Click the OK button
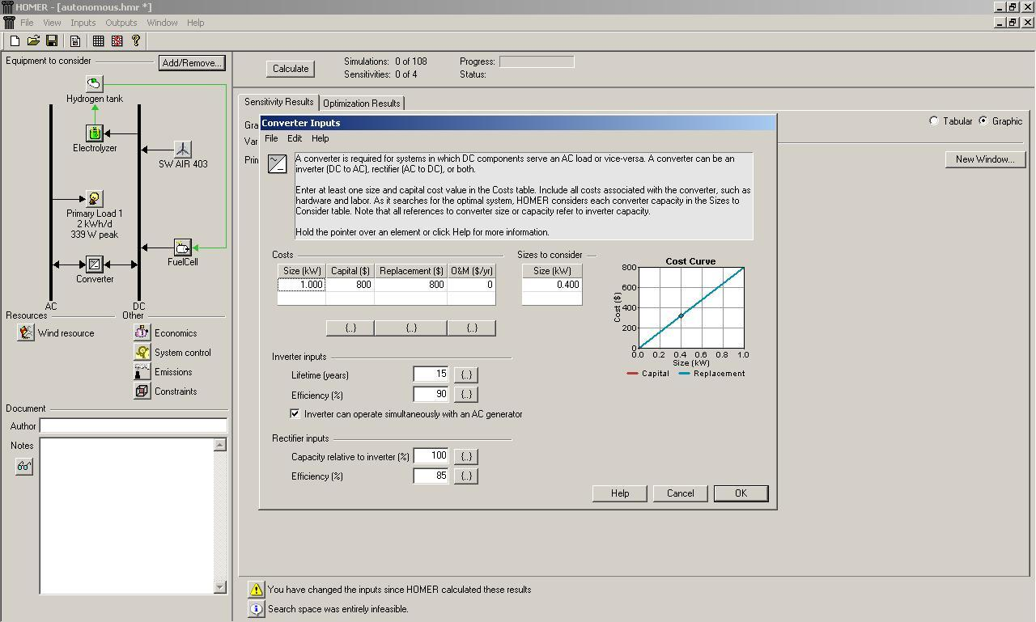 point(741,493)
